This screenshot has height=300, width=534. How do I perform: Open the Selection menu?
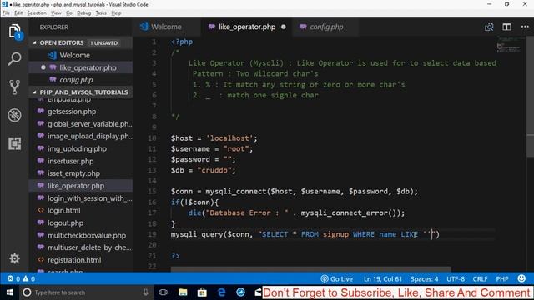[x=37, y=13]
